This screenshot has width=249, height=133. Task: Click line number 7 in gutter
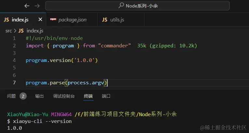pos(14,82)
